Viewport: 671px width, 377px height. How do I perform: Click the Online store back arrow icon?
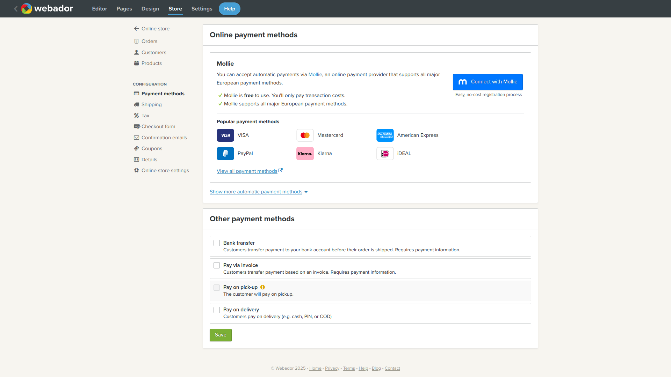coord(136,29)
